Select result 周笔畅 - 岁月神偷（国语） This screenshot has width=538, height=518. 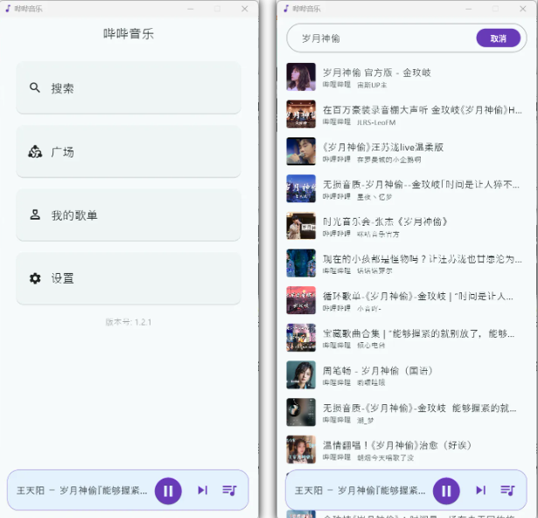pyautogui.click(x=406, y=374)
